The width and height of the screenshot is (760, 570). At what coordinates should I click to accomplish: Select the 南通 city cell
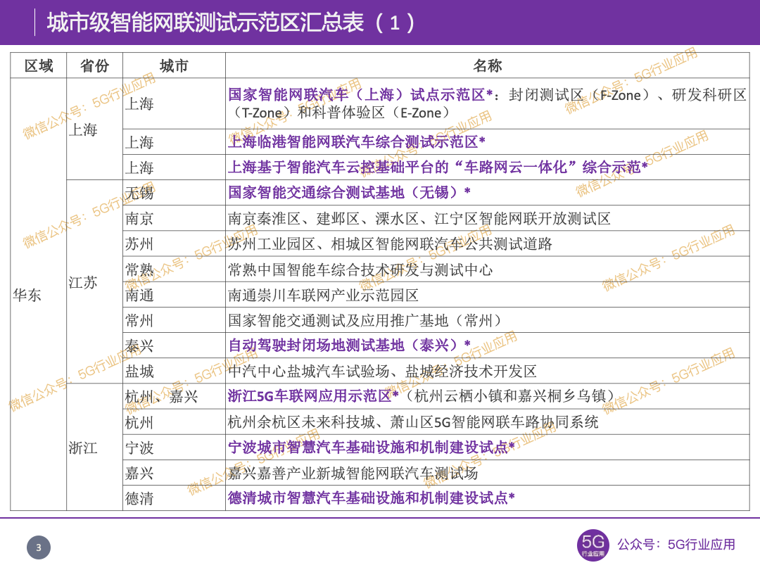tap(174, 294)
